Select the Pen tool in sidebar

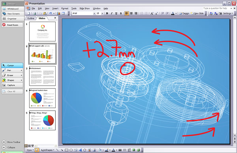coord(12,70)
